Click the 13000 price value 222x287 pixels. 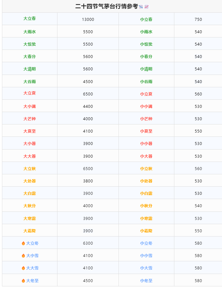click(x=88, y=20)
